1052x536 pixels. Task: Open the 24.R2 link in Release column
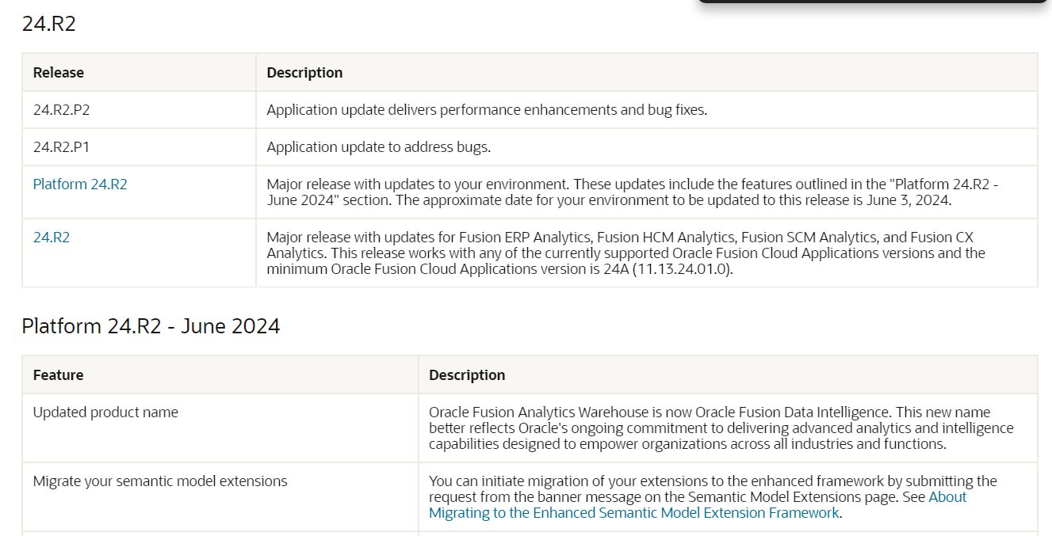[x=52, y=238]
